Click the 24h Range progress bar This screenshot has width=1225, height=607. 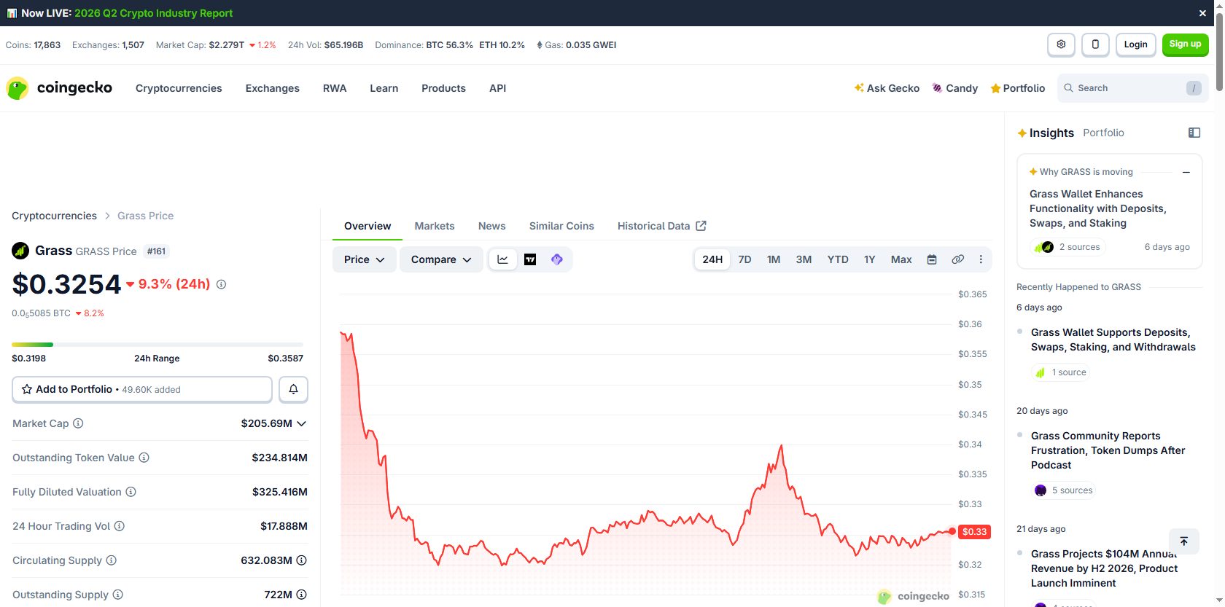[x=157, y=344]
